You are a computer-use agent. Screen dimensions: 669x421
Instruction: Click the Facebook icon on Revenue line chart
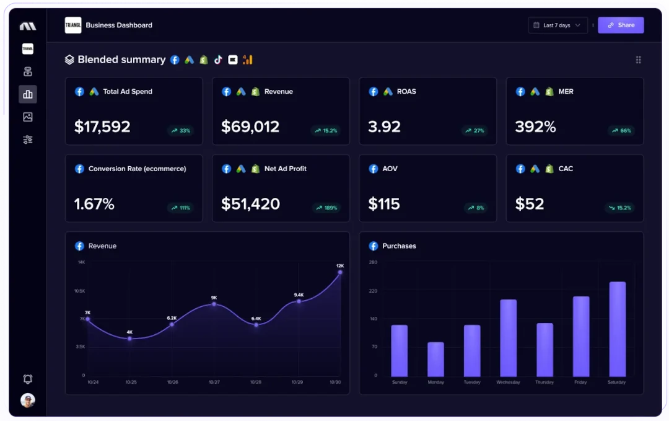[x=79, y=246]
